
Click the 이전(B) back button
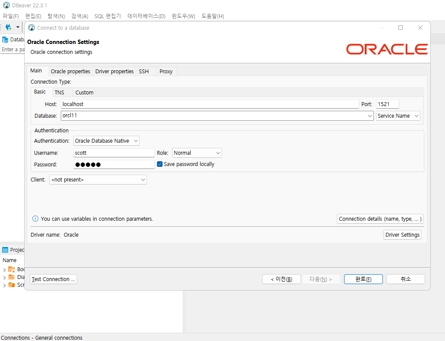[281, 279]
